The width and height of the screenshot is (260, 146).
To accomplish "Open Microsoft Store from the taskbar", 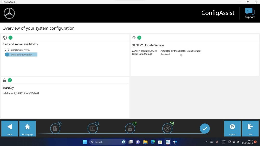I will pyautogui.click(x=160, y=142).
